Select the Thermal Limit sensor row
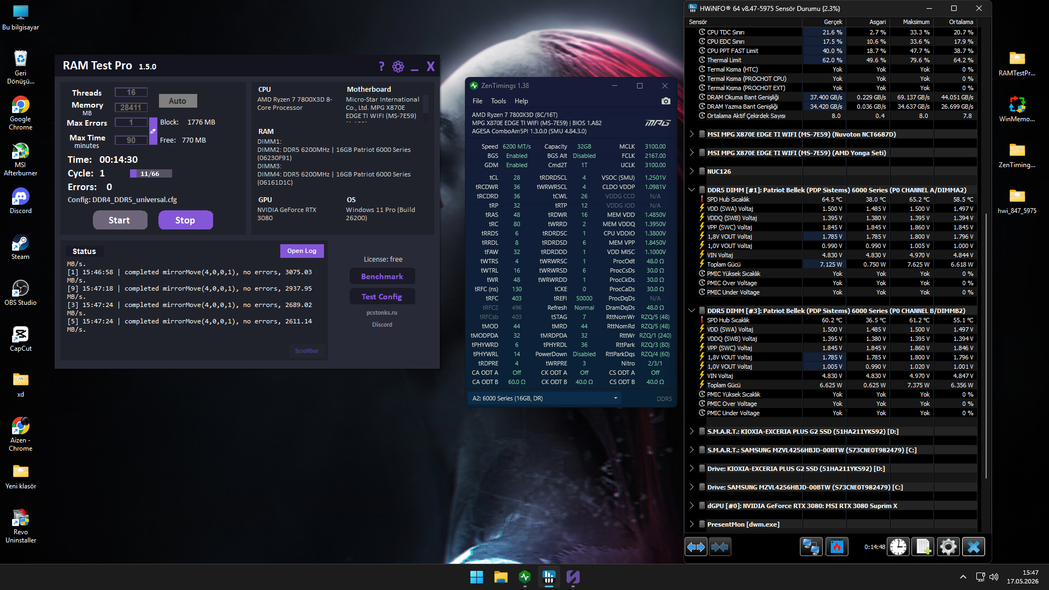 pyautogui.click(x=832, y=60)
